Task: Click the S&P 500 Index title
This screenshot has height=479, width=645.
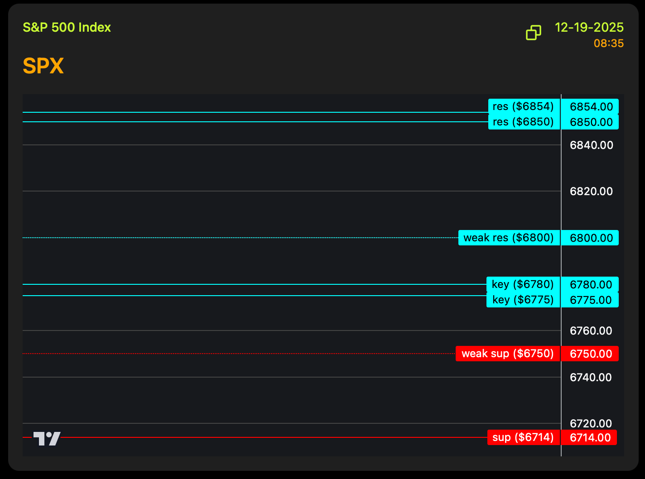Action: tap(67, 27)
